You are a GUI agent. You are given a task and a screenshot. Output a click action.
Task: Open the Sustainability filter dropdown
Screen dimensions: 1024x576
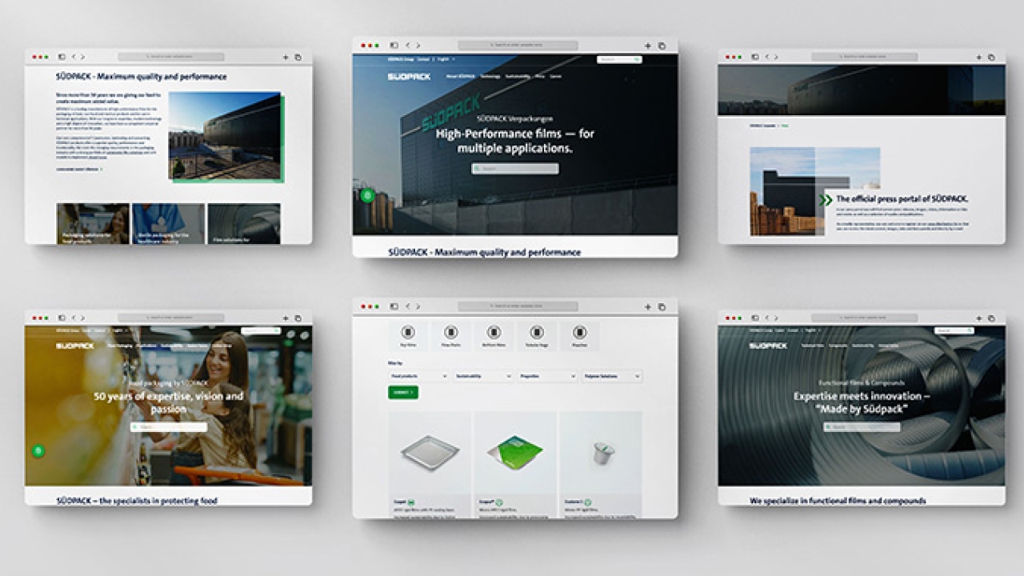click(x=483, y=375)
